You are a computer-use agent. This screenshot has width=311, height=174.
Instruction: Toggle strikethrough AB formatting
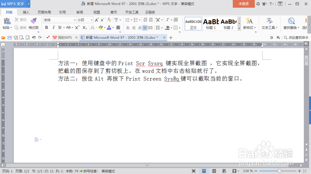tap(68, 28)
